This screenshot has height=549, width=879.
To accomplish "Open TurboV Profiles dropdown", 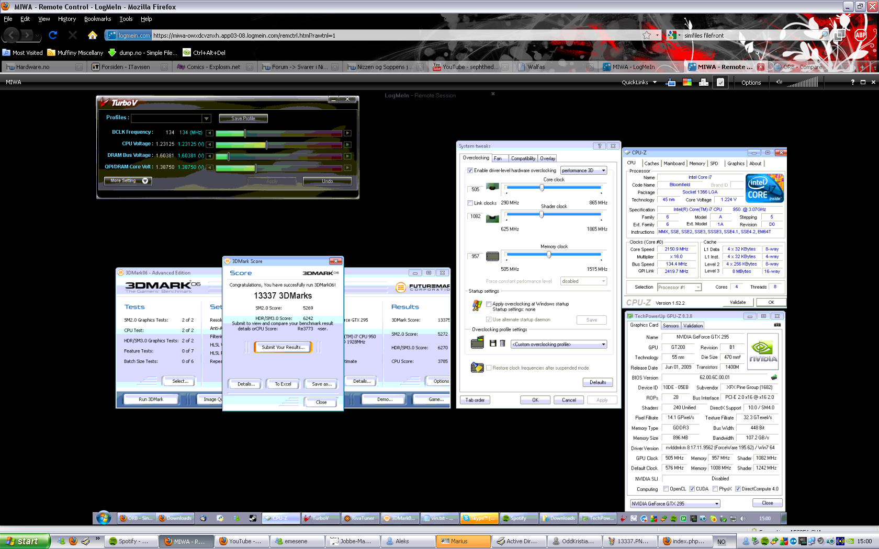I will click(x=206, y=119).
